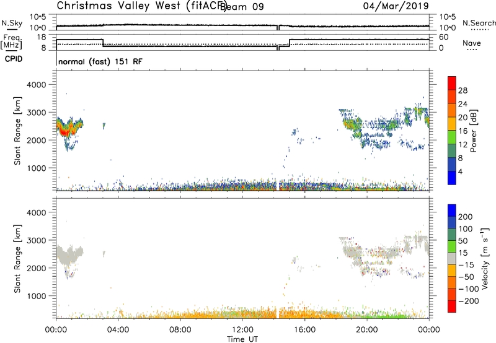Click the 60 tick on Nave axis

click(444, 37)
